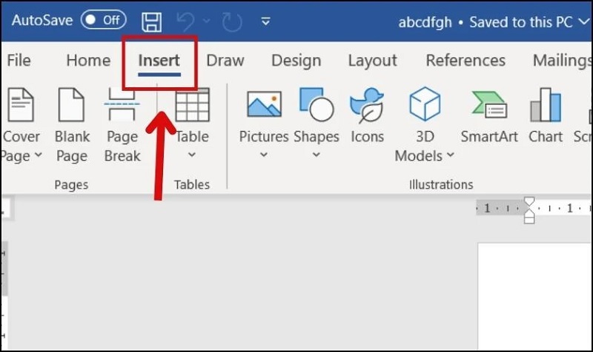
Task: Click the Cover Page button
Action: tap(21, 123)
